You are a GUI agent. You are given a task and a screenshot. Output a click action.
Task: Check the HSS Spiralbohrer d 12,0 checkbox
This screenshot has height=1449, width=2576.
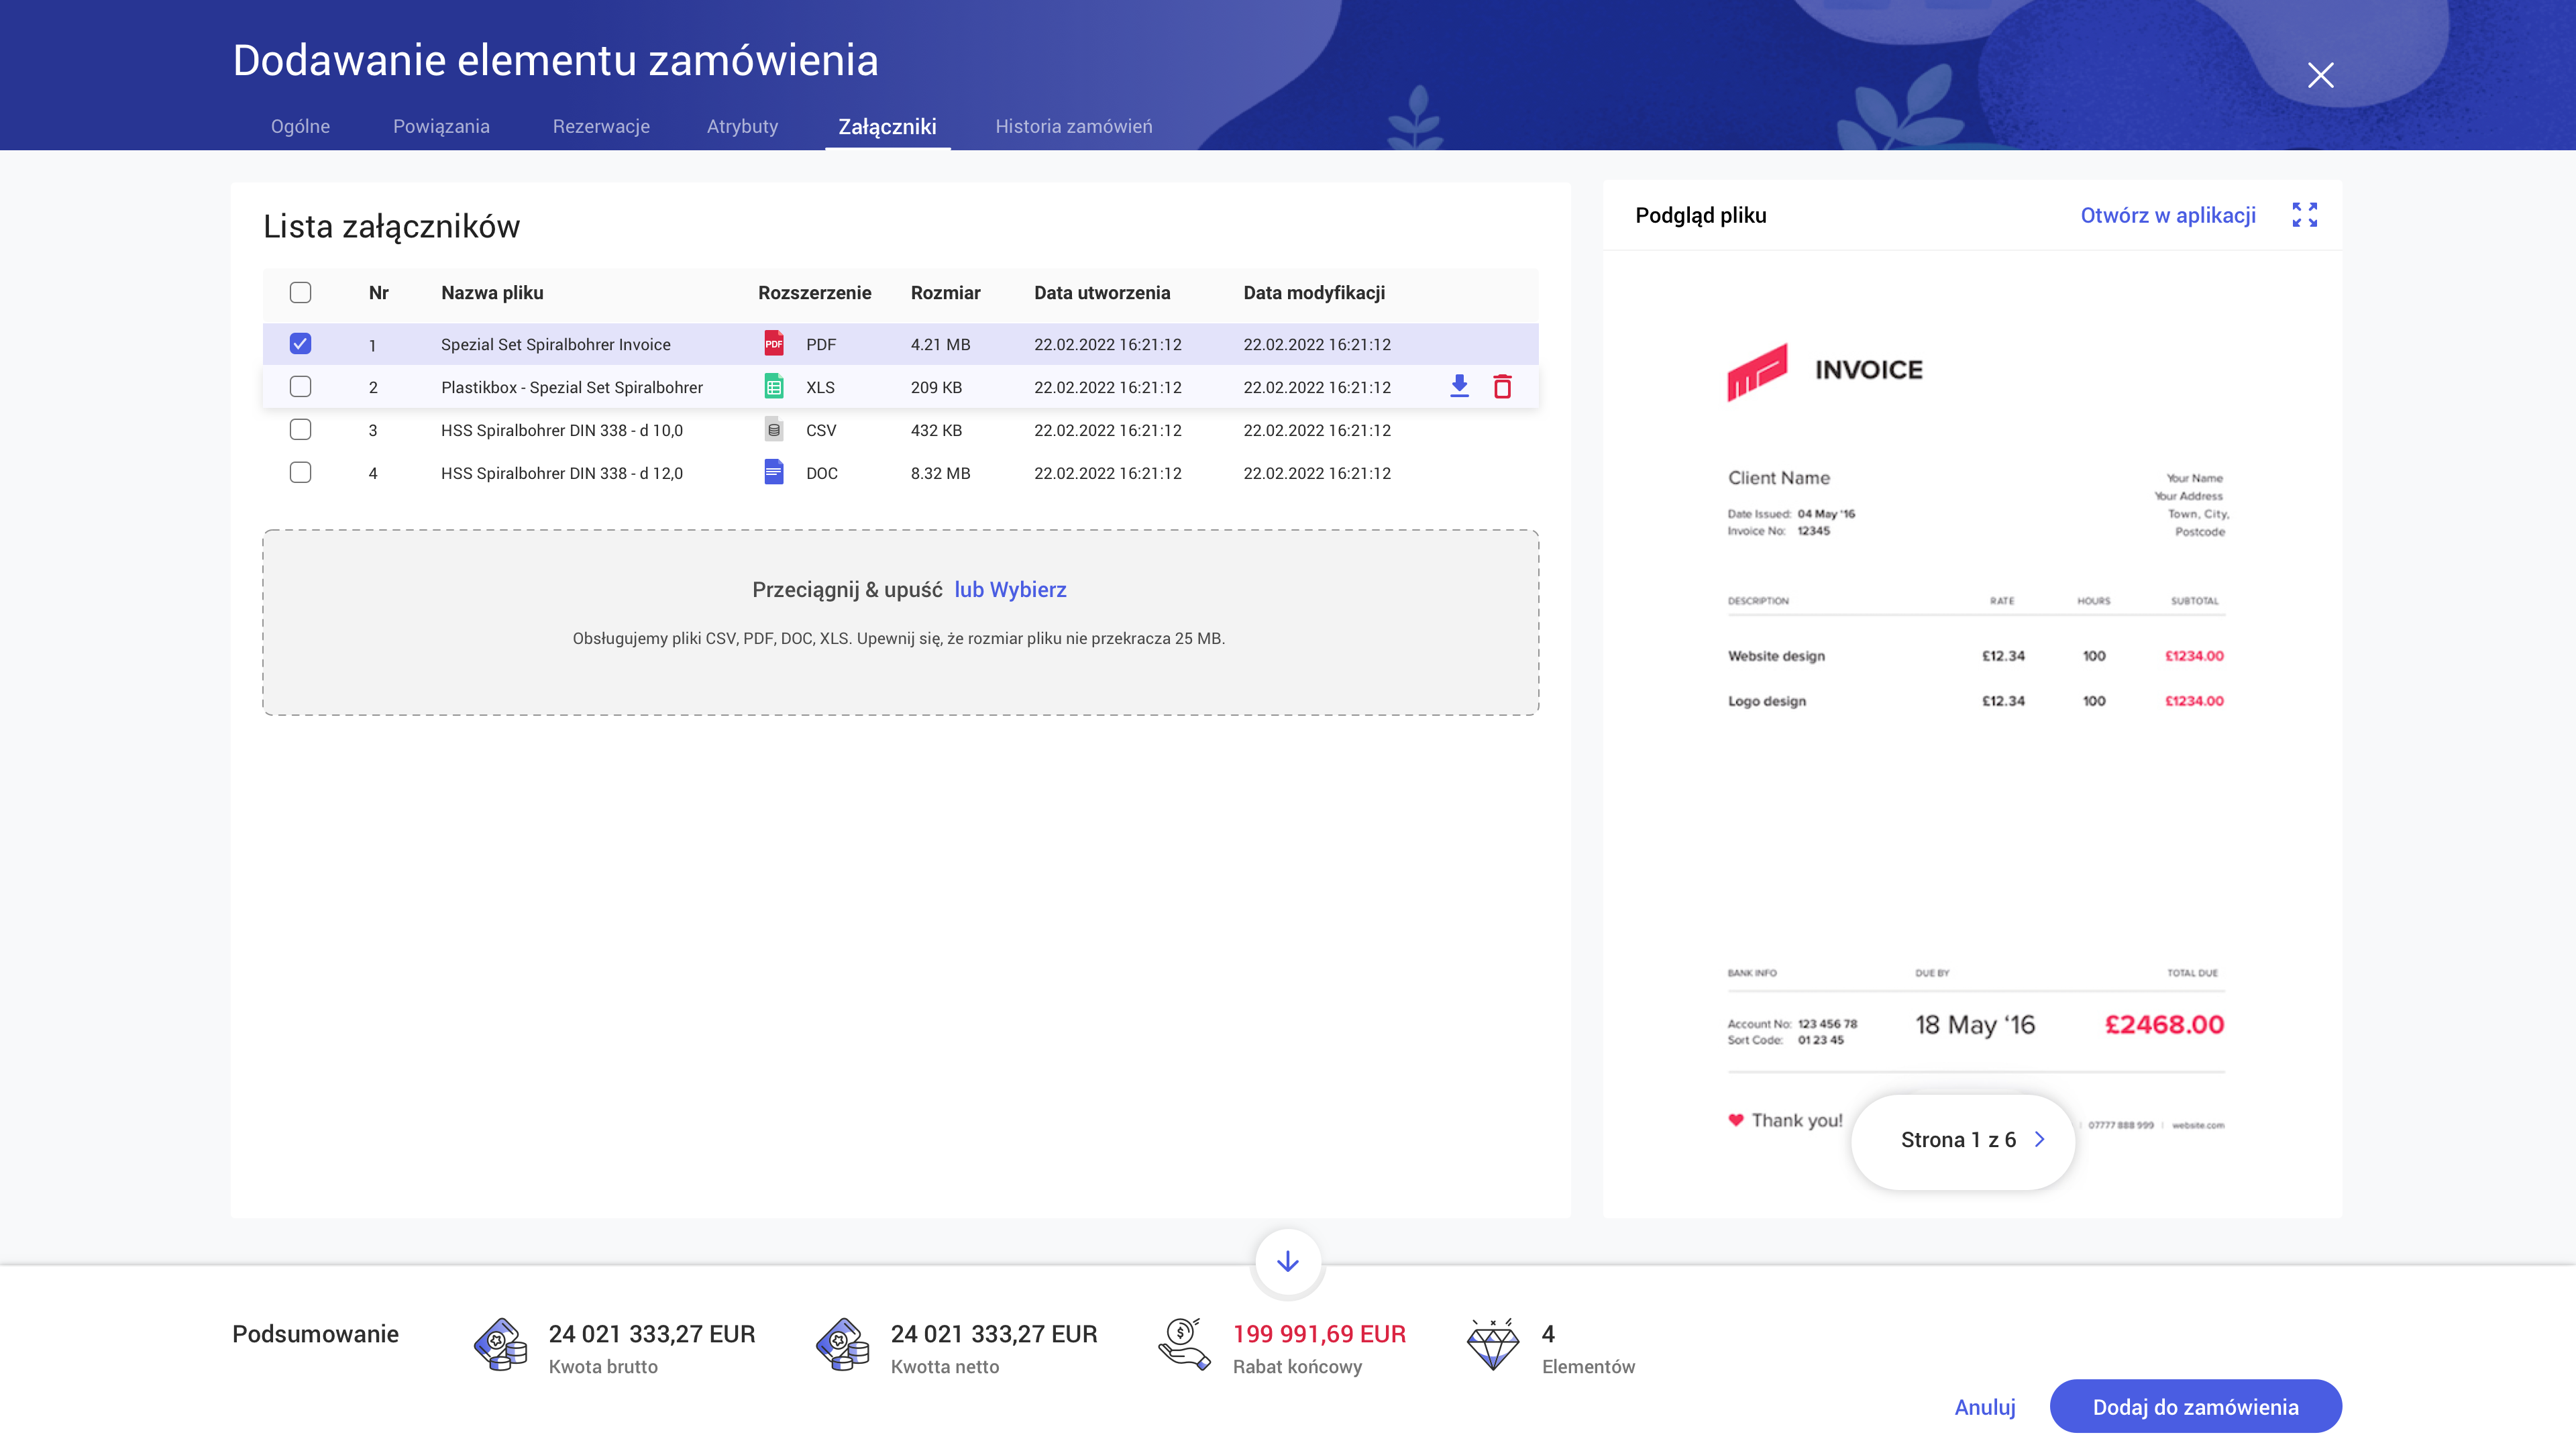[x=300, y=472]
